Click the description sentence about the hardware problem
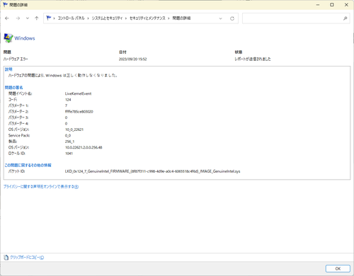The height and width of the screenshot is (276, 354). pyautogui.click(x=63, y=76)
